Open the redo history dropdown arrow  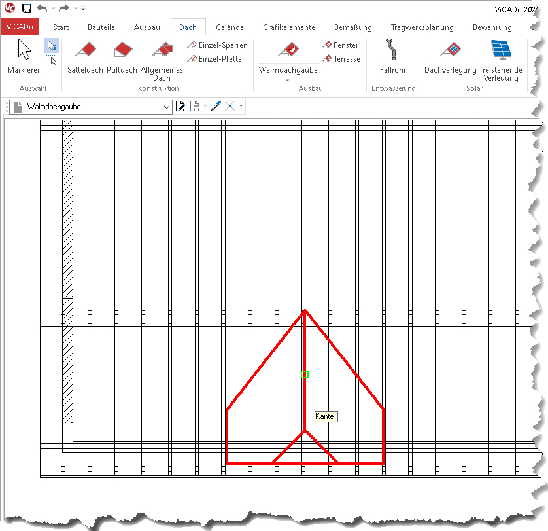[75, 8]
